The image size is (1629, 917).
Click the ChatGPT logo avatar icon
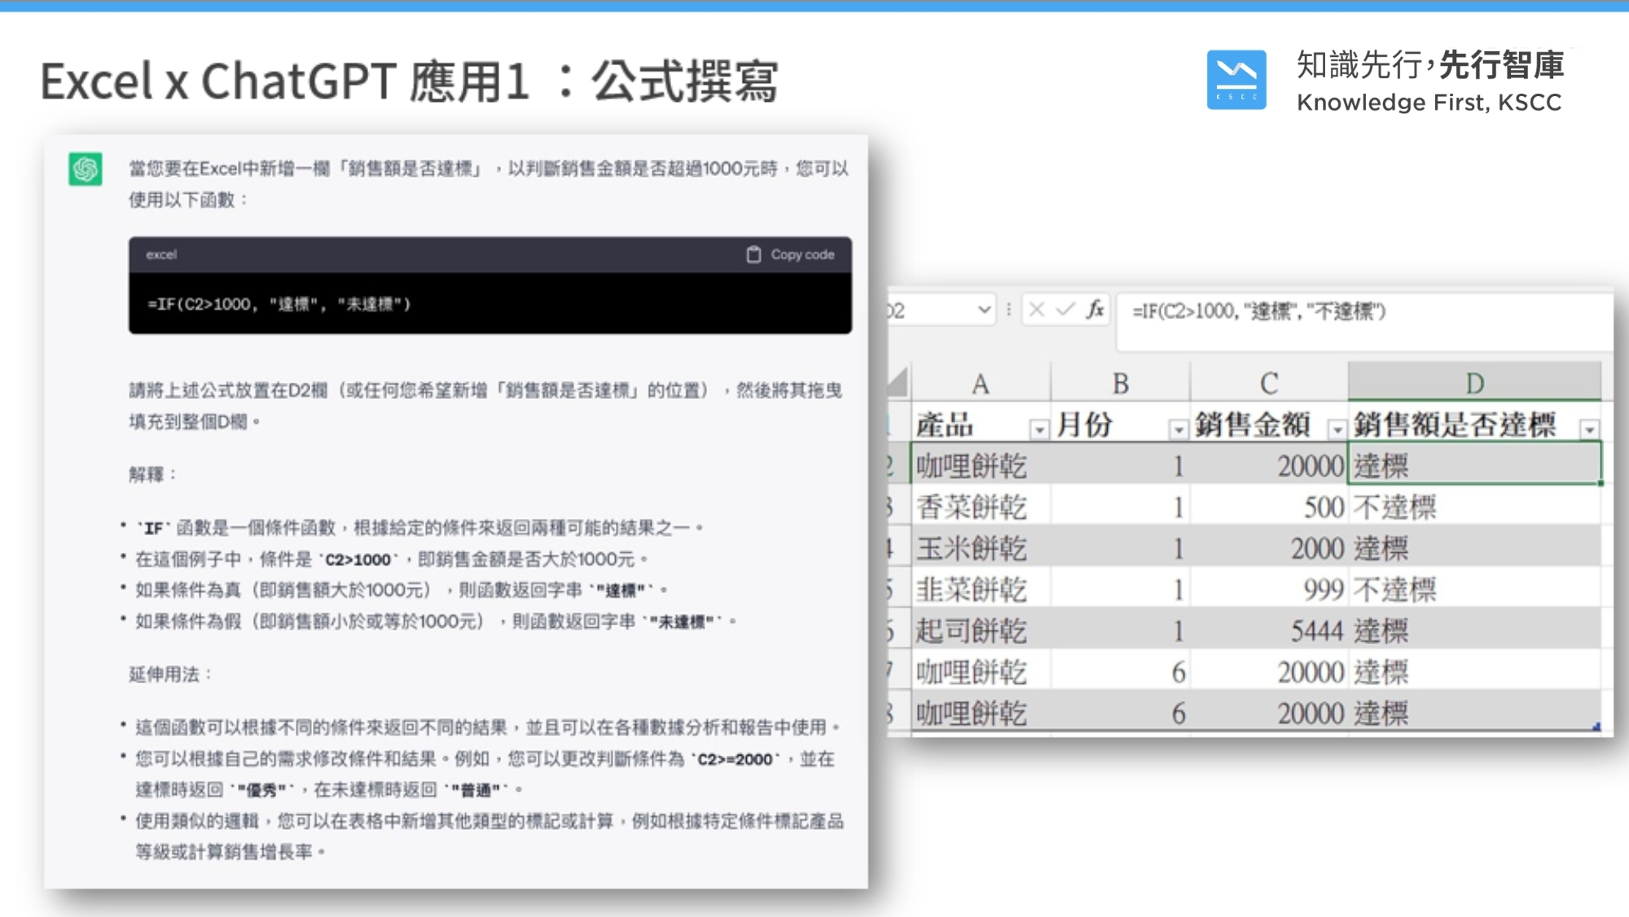click(86, 169)
